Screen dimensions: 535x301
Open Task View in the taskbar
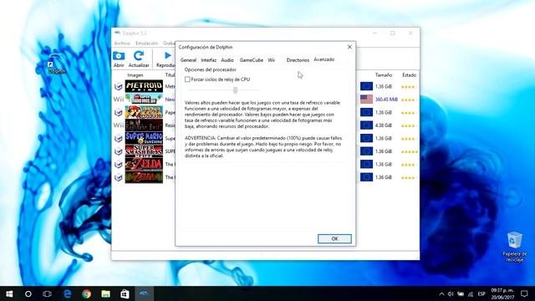pyautogui.click(x=47, y=293)
